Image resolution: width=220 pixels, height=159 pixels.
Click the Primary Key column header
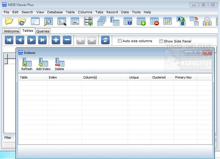tap(185, 77)
